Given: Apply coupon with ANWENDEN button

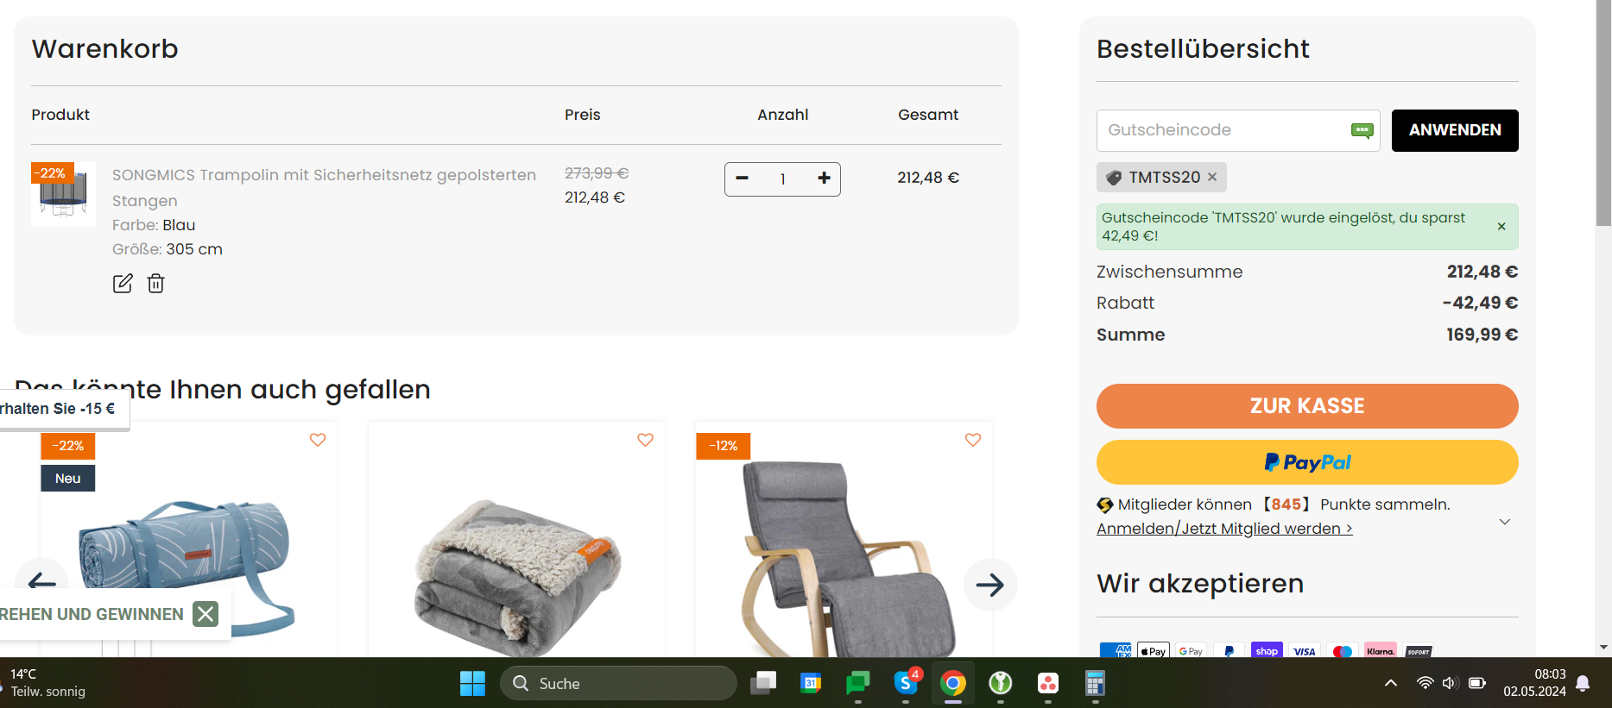Looking at the screenshot, I should click(x=1455, y=130).
